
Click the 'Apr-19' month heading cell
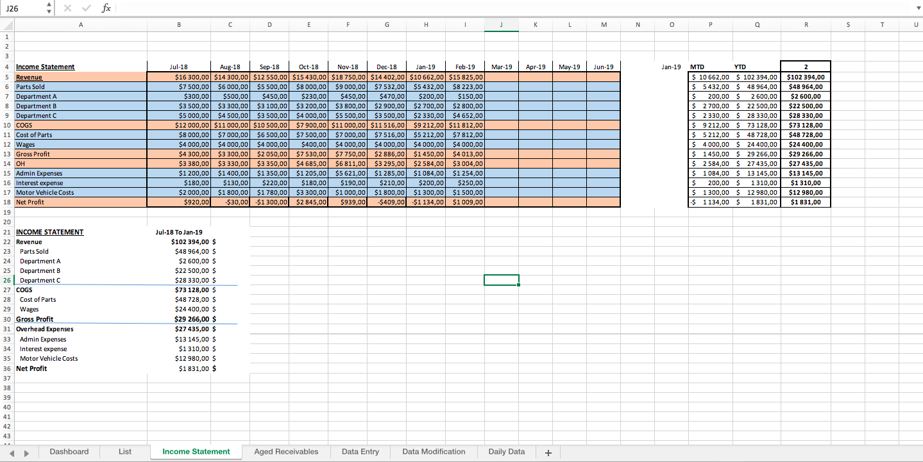pos(536,67)
